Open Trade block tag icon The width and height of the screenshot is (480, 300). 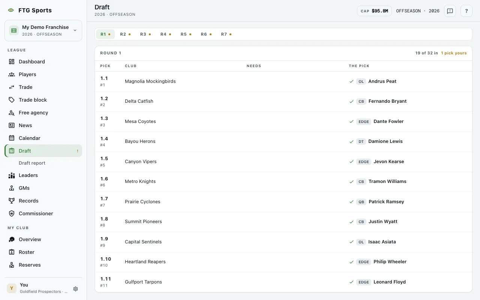pos(12,100)
